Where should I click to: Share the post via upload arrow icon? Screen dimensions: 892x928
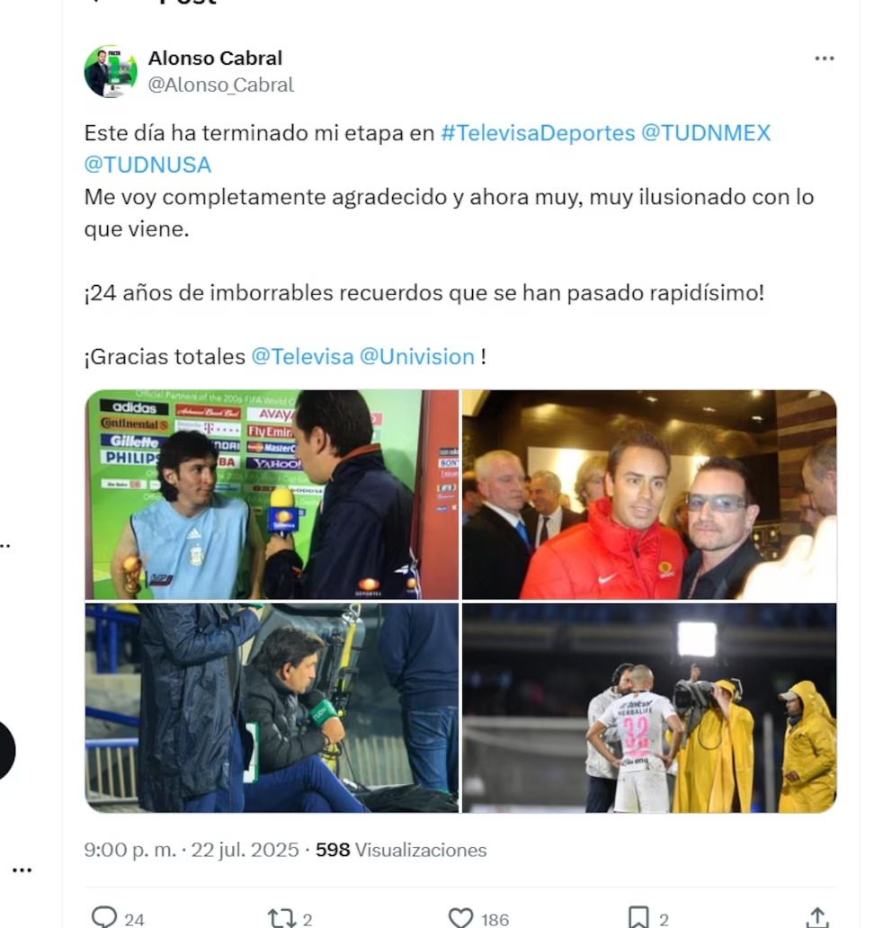point(817,918)
